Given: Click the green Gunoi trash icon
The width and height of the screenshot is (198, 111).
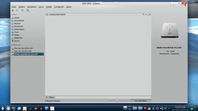Looking at the screenshot, I should 12,41.
